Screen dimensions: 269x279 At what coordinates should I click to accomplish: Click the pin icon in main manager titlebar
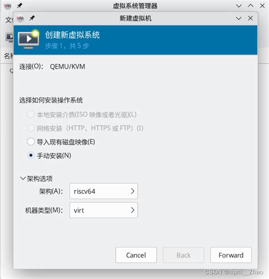19,6
